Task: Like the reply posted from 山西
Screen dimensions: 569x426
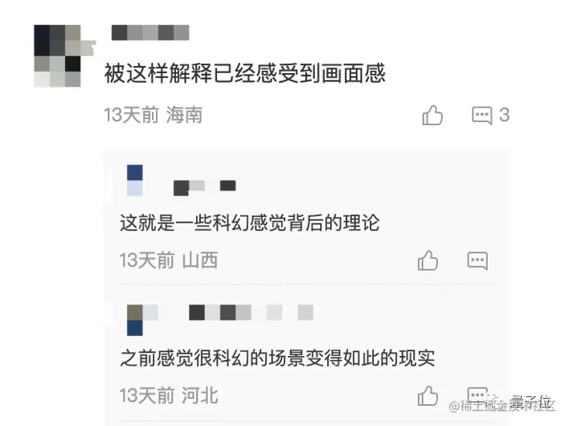Action: click(x=428, y=260)
